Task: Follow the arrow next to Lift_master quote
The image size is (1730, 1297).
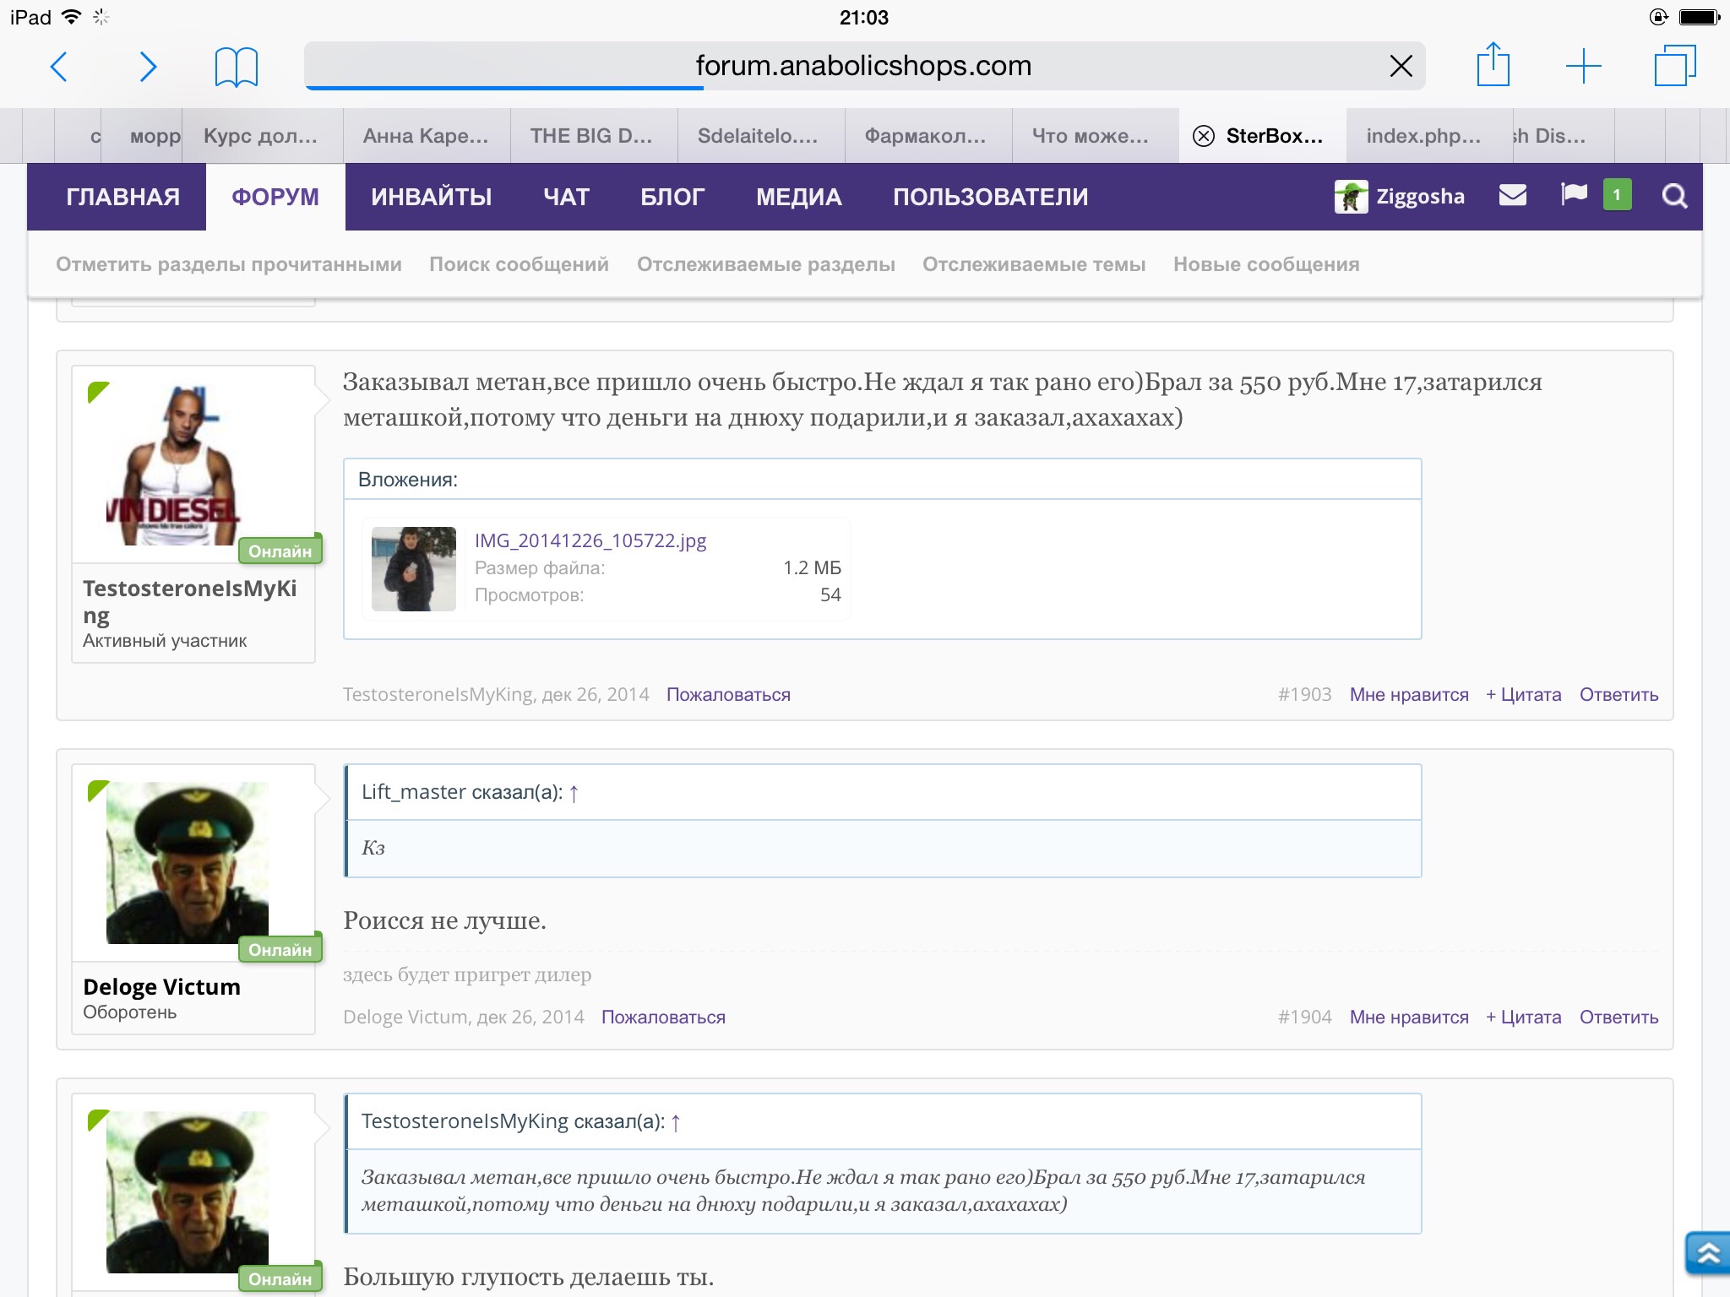Action: (x=574, y=793)
